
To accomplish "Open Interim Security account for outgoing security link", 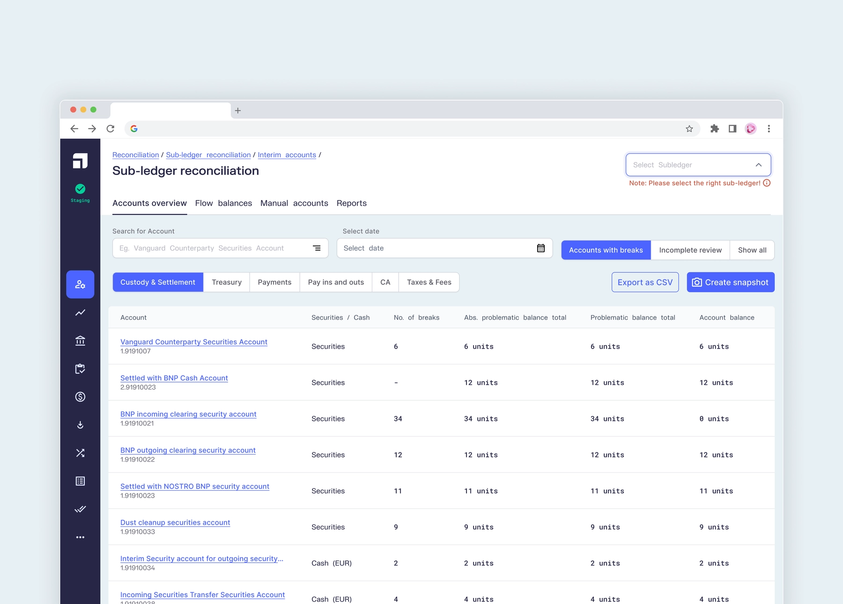I will (x=202, y=559).
